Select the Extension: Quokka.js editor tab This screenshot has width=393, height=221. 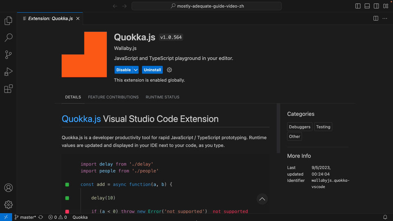coord(50,18)
